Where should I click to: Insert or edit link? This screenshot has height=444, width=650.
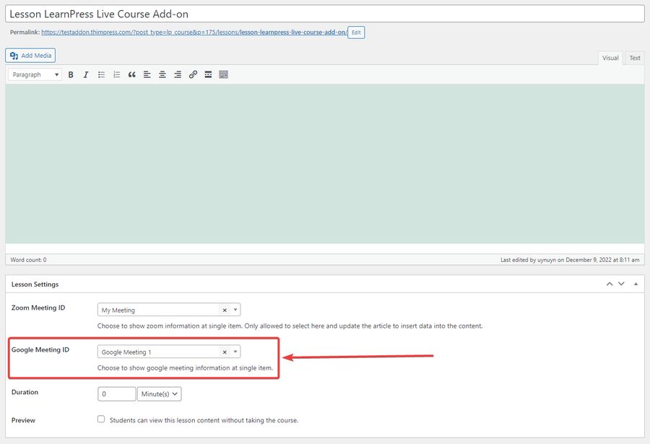193,74
